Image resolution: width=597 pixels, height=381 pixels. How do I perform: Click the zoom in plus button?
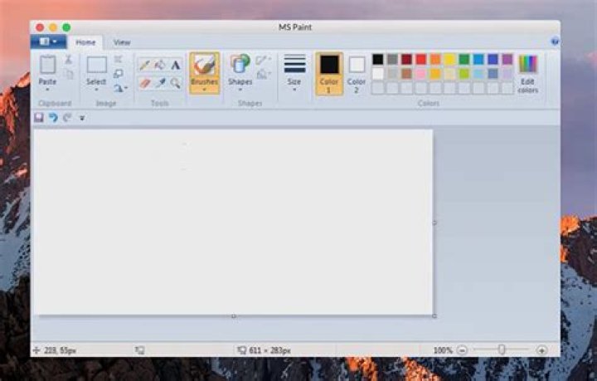point(541,349)
